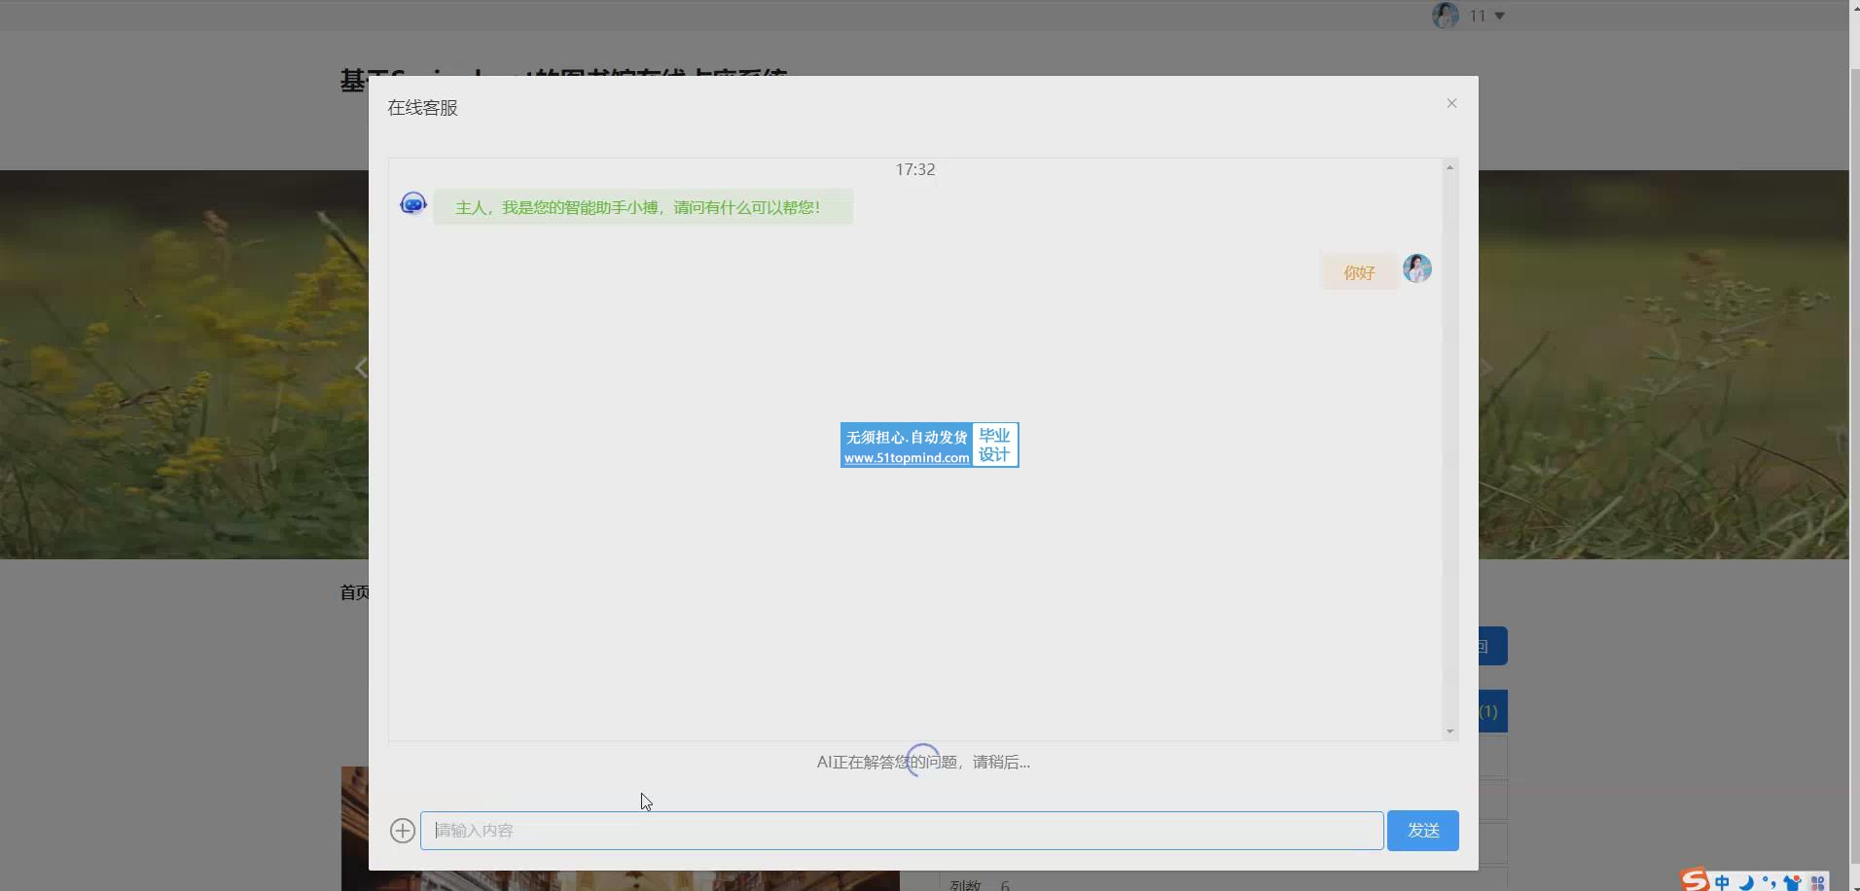
Task: Expand the user 11 dropdown arrow
Action: 1499,16
